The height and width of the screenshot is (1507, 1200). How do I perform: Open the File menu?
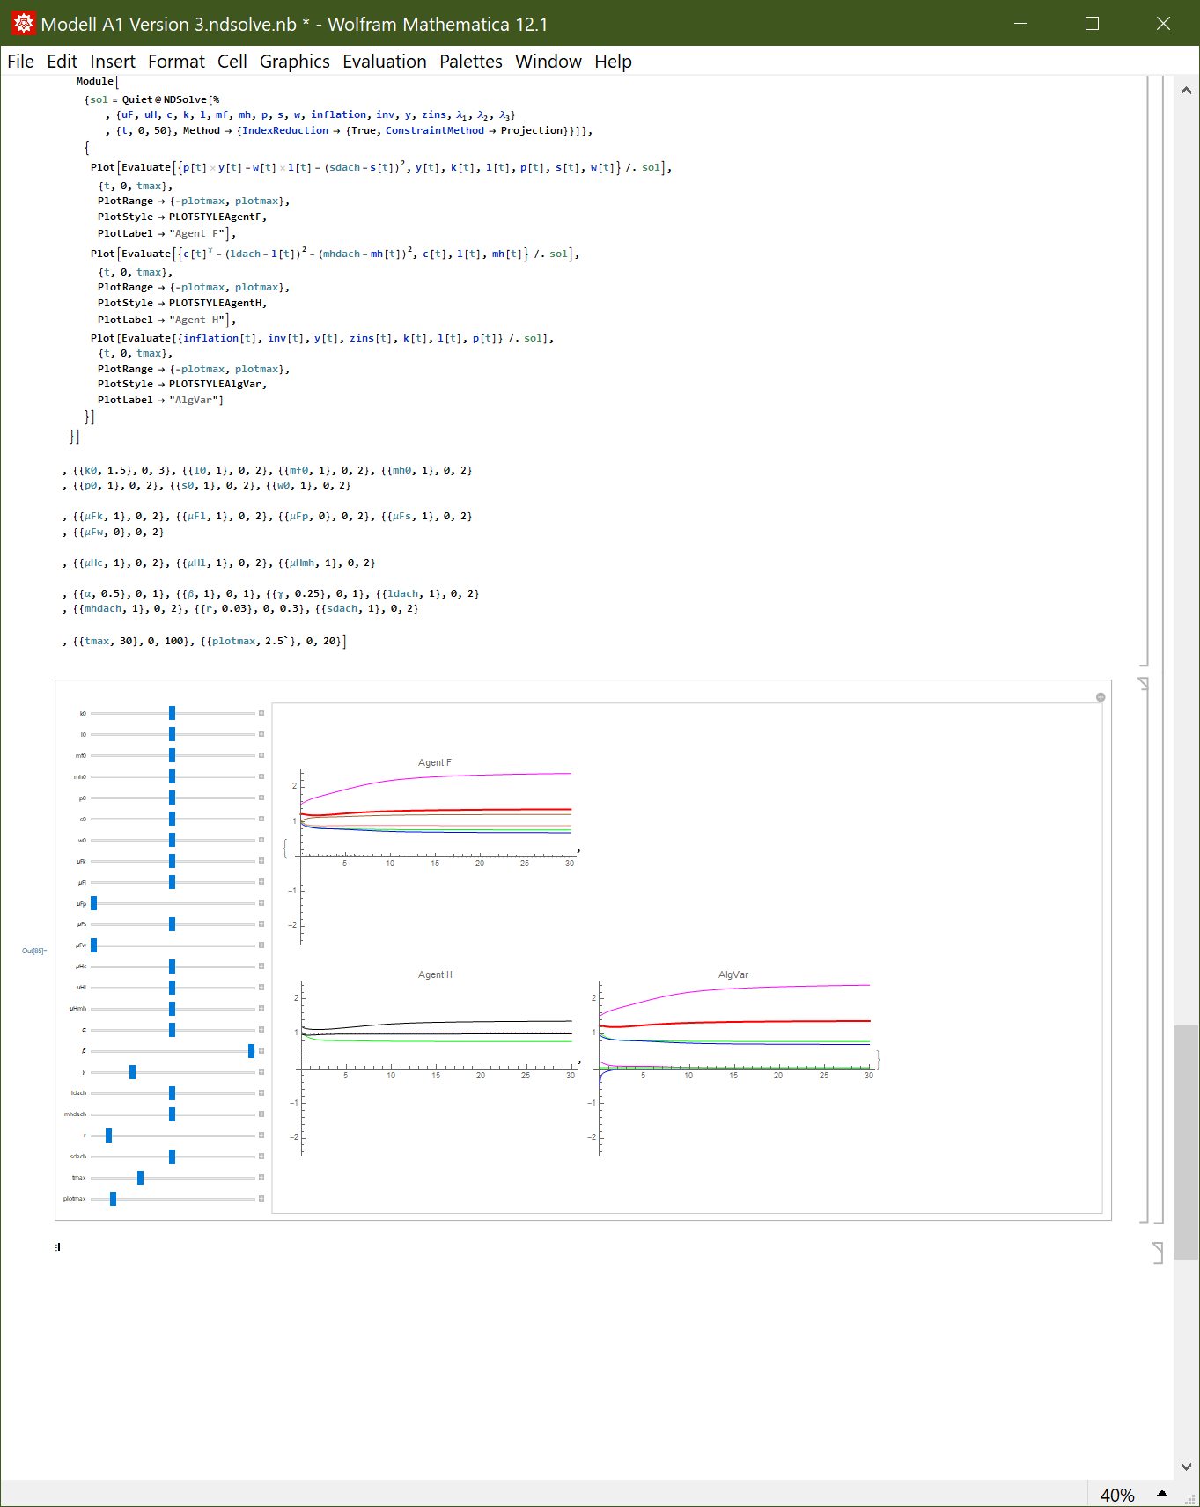click(20, 62)
